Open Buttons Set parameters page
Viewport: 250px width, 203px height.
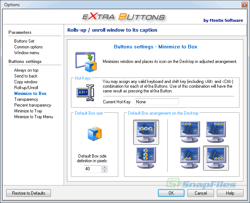click(24, 41)
